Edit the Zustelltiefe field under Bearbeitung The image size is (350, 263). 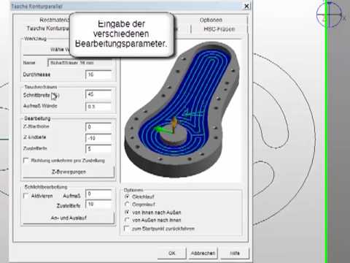(x=98, y=148)
